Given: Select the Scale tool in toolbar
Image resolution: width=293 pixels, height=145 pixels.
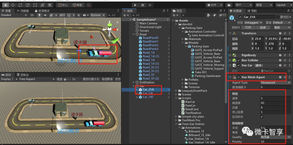Looking at the screenshot, I should [x=28, y=5].
